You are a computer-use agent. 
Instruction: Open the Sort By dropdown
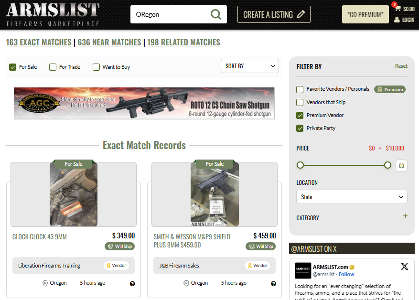coord(250,66)
